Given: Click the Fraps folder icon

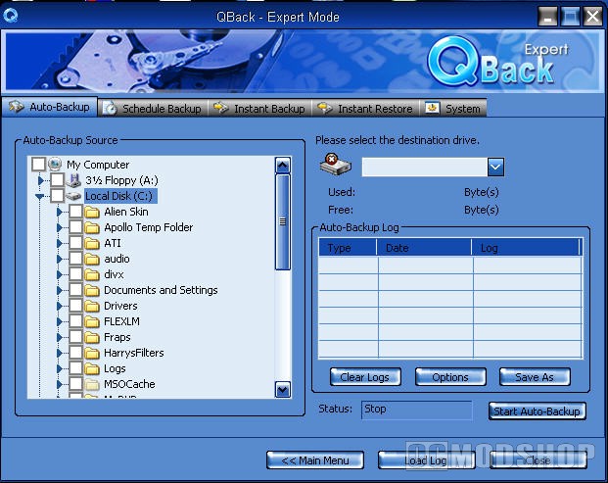Looking at the screenshot, I should tap(92, 338).
